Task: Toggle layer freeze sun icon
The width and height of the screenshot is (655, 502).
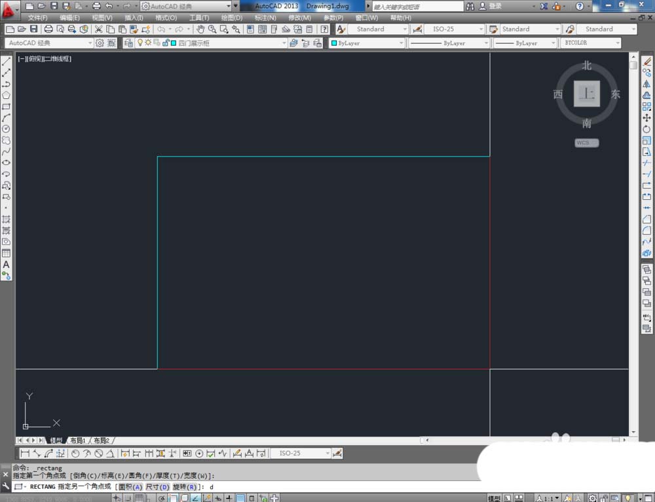Action: point(148,43)
